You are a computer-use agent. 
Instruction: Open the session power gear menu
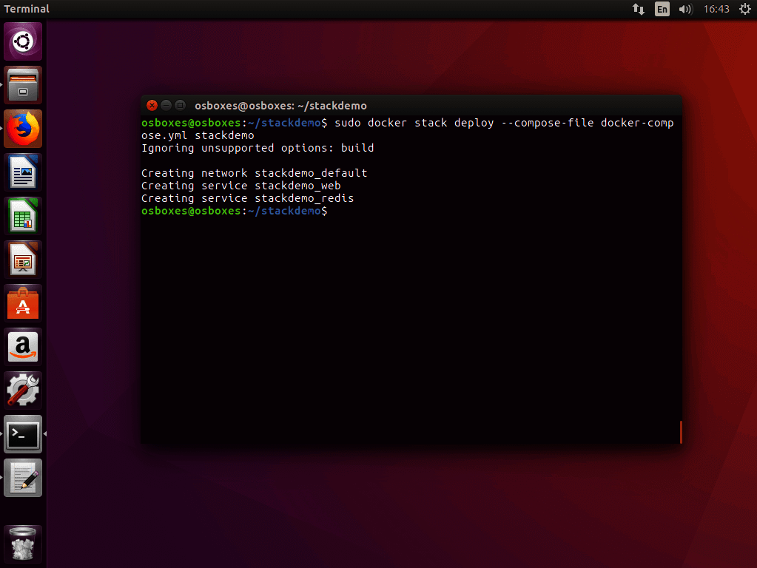click(744, 9)
